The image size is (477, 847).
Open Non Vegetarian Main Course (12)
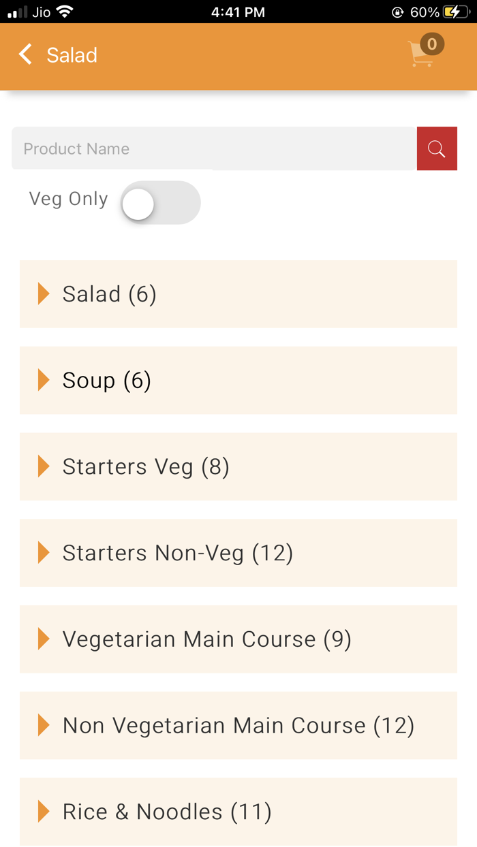[x=238, y=726]
